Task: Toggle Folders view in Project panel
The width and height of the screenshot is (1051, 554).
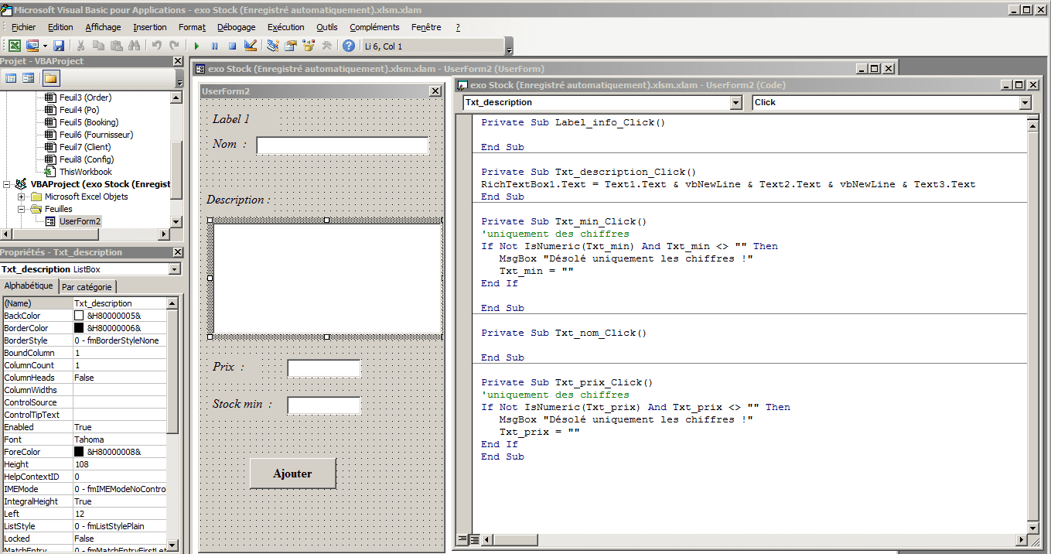Action: [x=50, y=78]
